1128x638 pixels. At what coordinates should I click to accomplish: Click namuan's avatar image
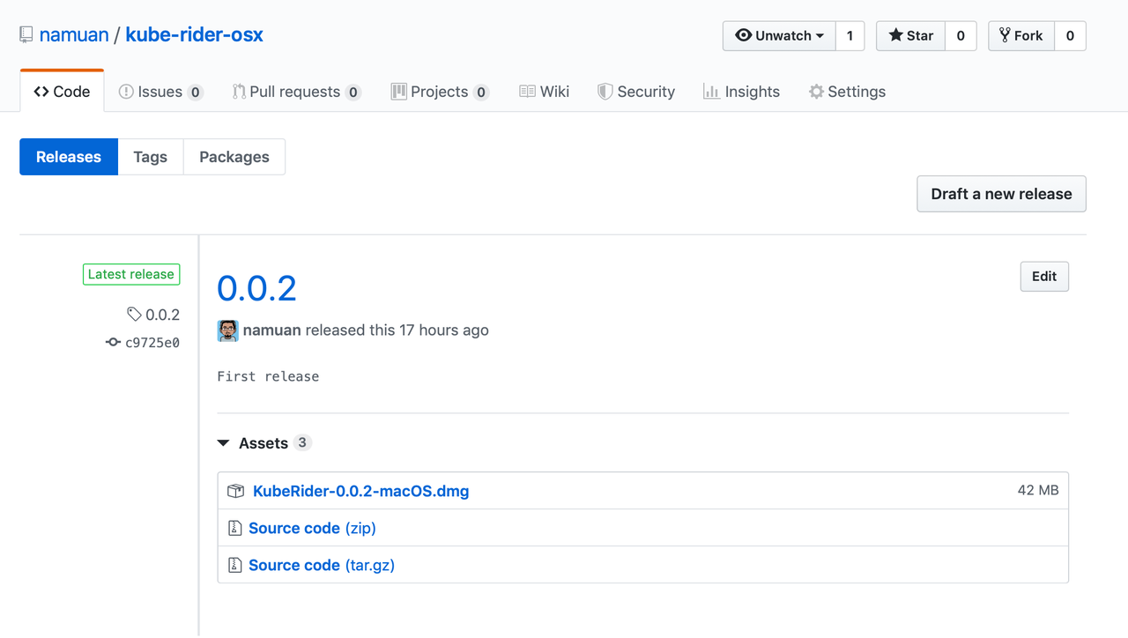click(227, 330)
